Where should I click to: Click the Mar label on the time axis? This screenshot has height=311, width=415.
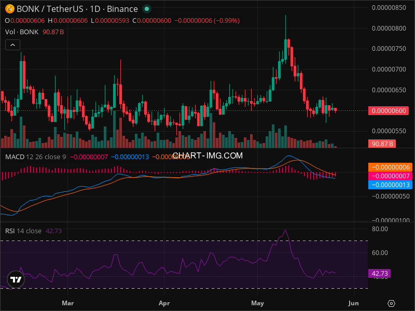[68, 303]
